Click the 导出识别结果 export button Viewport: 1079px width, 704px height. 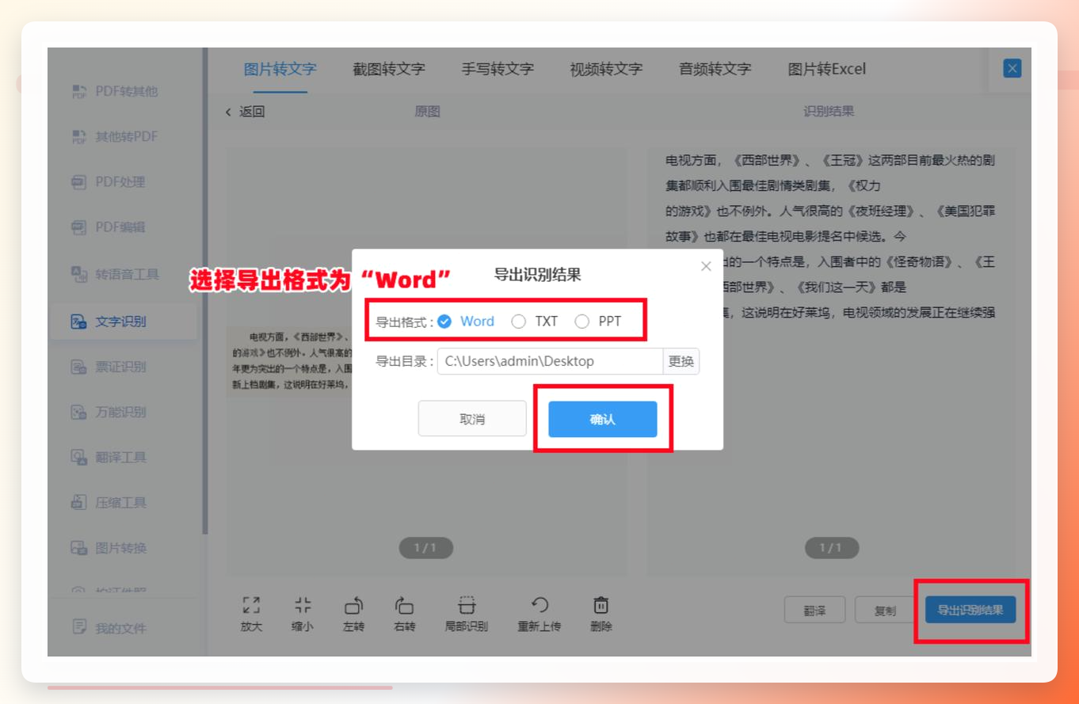coord(970,610)
